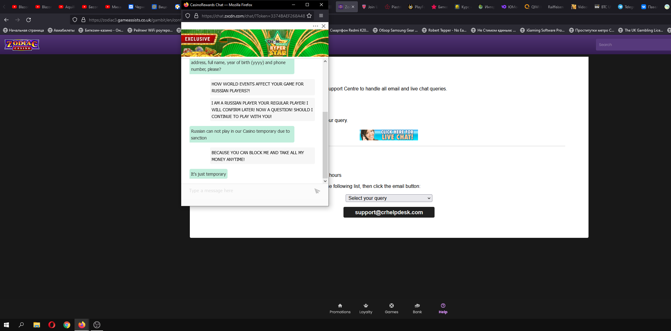The width and height of the screenshot is (671, 331).
Task: Click the Live Chat banner
Action: coord(389,135)
